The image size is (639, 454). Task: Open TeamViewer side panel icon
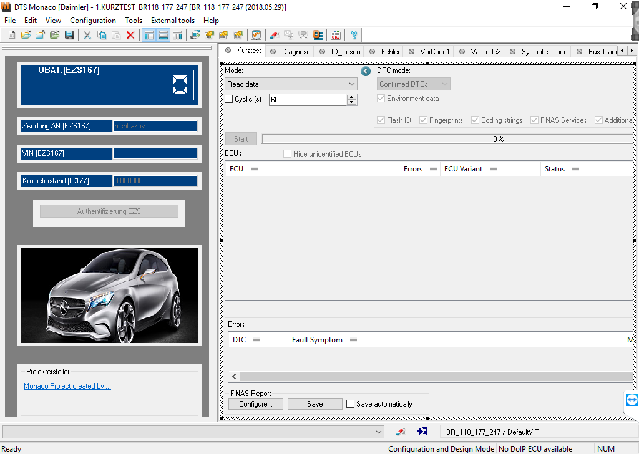(632, 399)
